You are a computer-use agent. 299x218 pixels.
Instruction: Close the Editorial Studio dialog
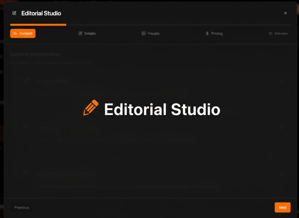click(285, 13)
